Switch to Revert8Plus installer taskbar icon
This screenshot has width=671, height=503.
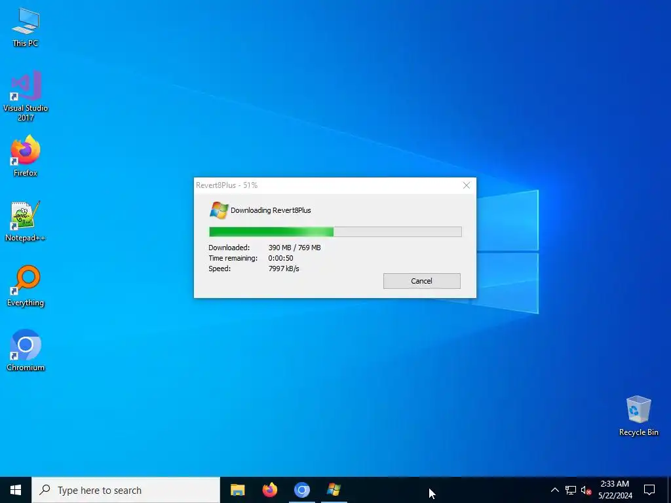coord(334,490)
